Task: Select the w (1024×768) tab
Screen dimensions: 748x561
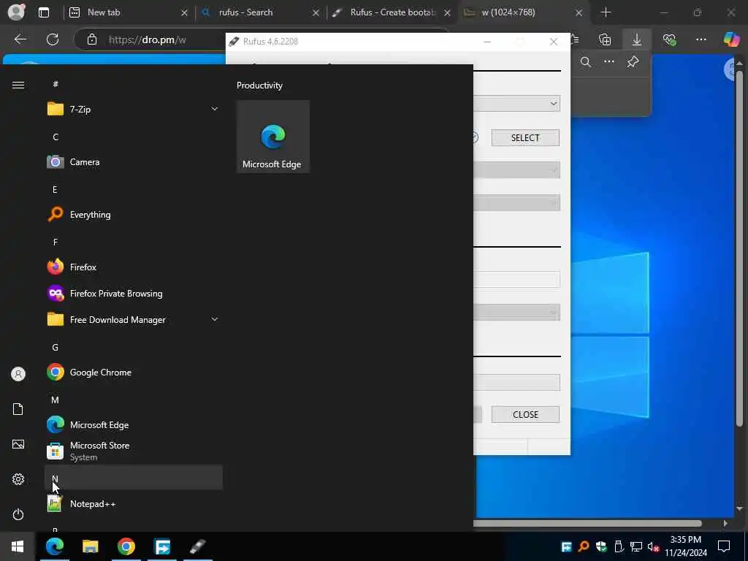Action: [523, 13]
